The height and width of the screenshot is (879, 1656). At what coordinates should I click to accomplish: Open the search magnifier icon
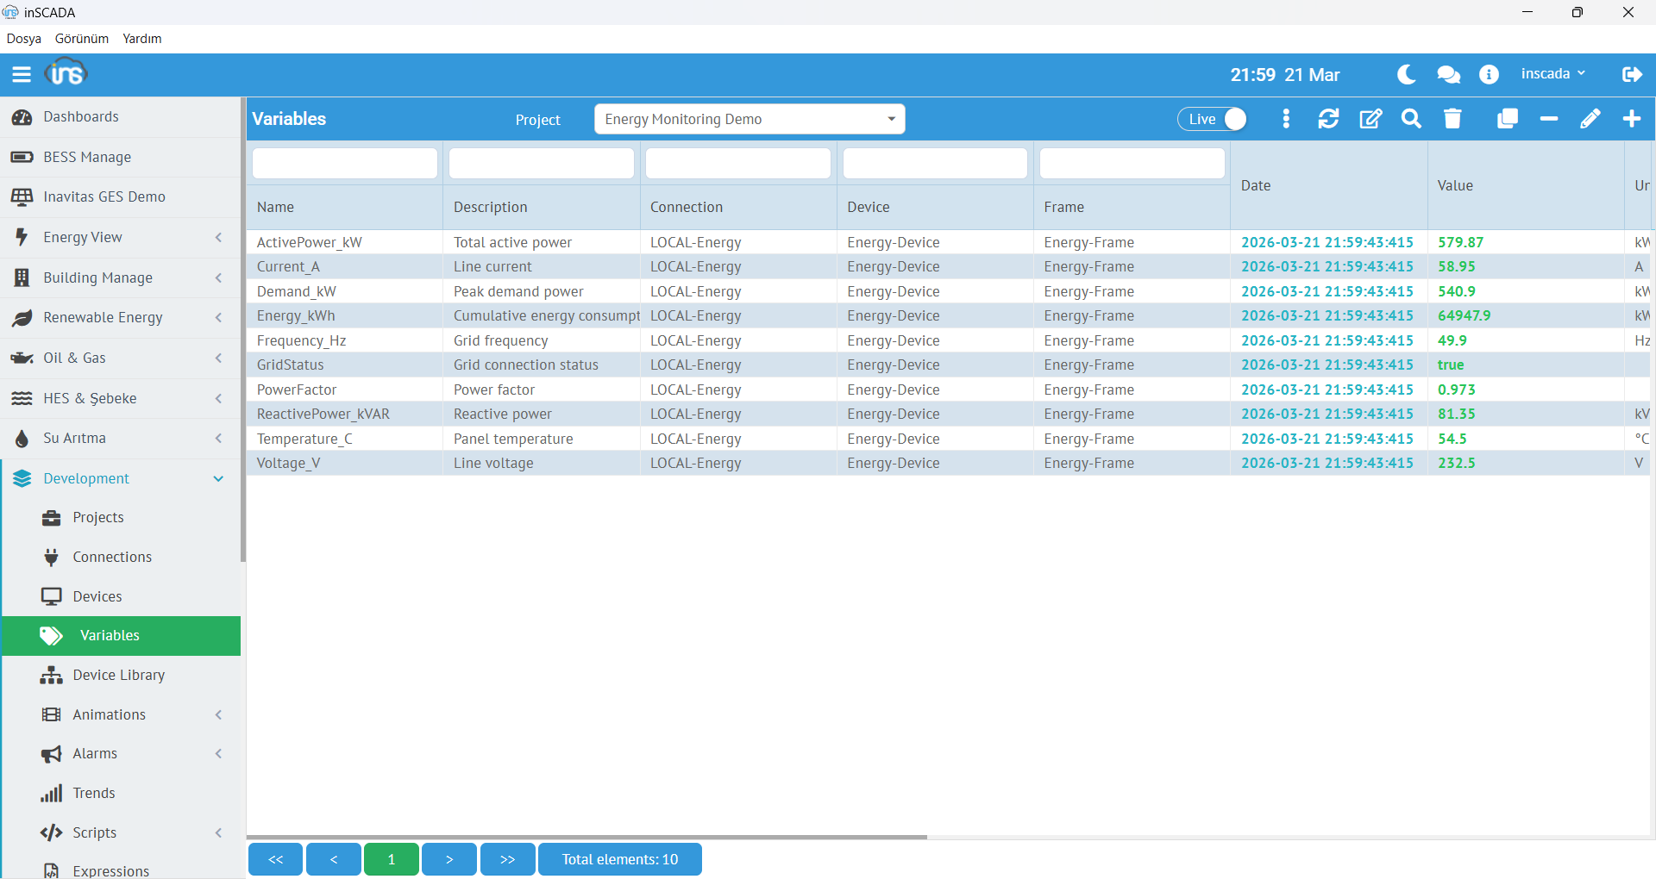1411,119
